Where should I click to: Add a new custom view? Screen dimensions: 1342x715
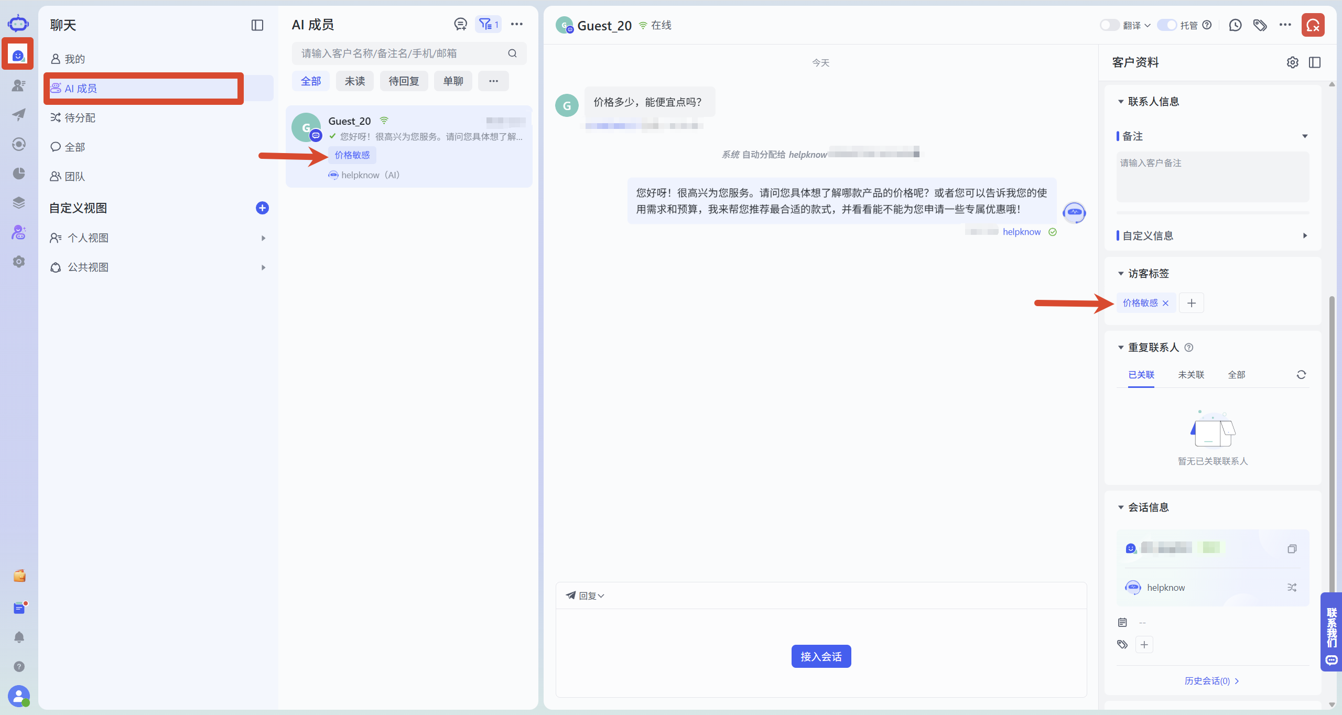(262, 208)
